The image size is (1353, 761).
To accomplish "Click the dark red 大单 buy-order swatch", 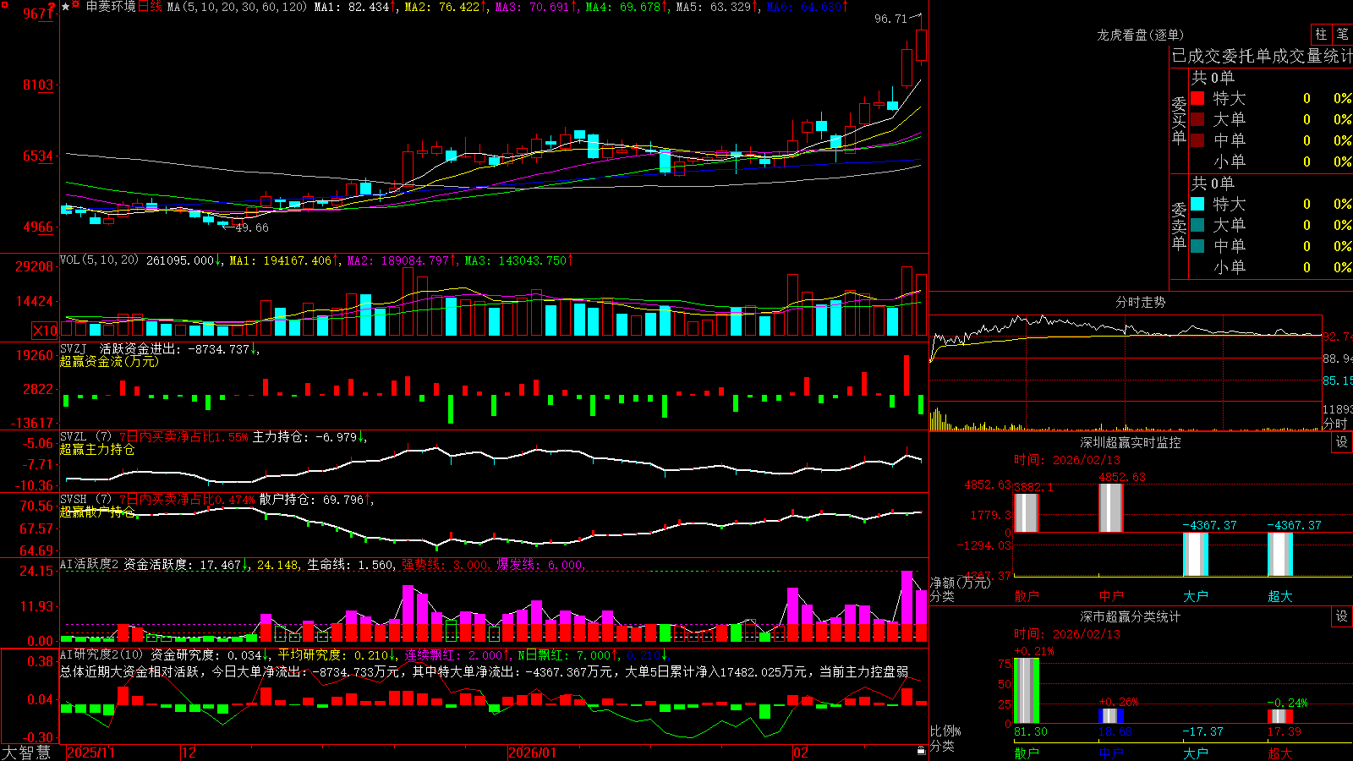I will point(1197,119).
